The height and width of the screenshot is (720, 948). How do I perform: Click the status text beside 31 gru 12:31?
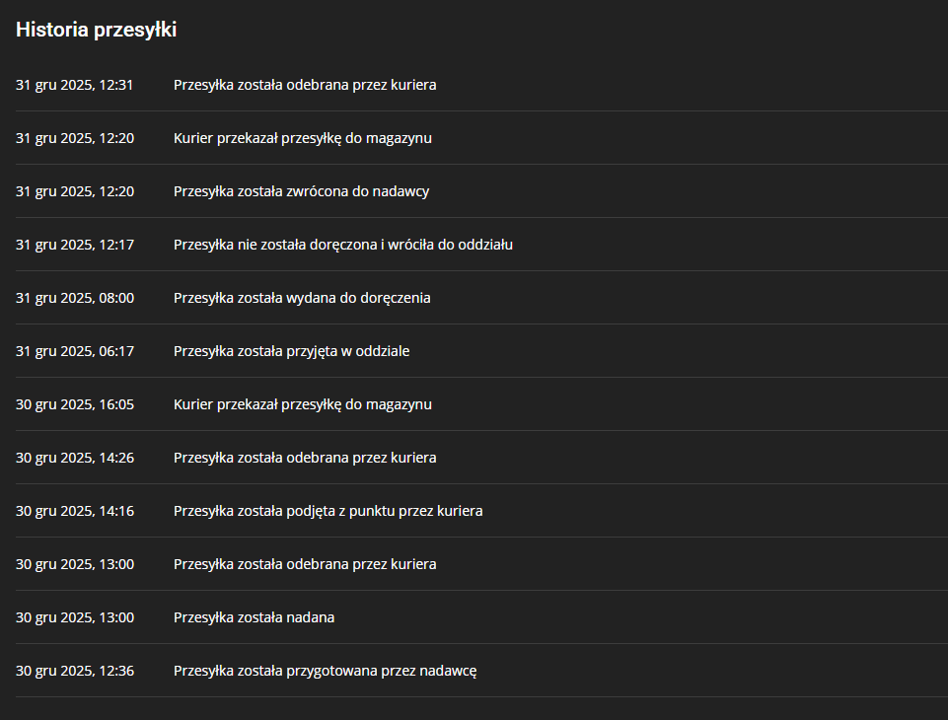[x=305, y=85]
